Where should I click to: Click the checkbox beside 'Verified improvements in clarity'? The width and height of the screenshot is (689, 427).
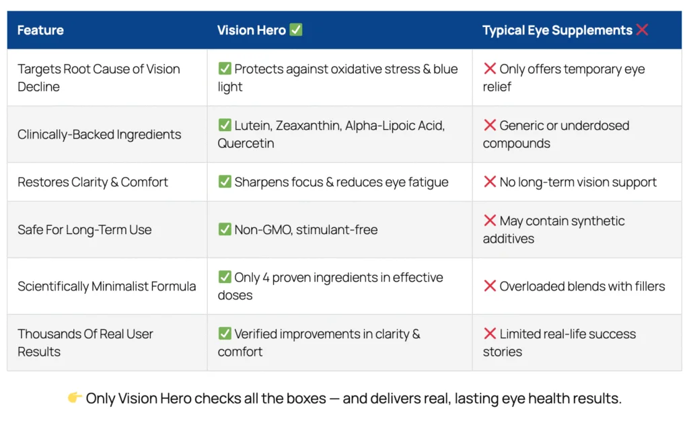225,334
